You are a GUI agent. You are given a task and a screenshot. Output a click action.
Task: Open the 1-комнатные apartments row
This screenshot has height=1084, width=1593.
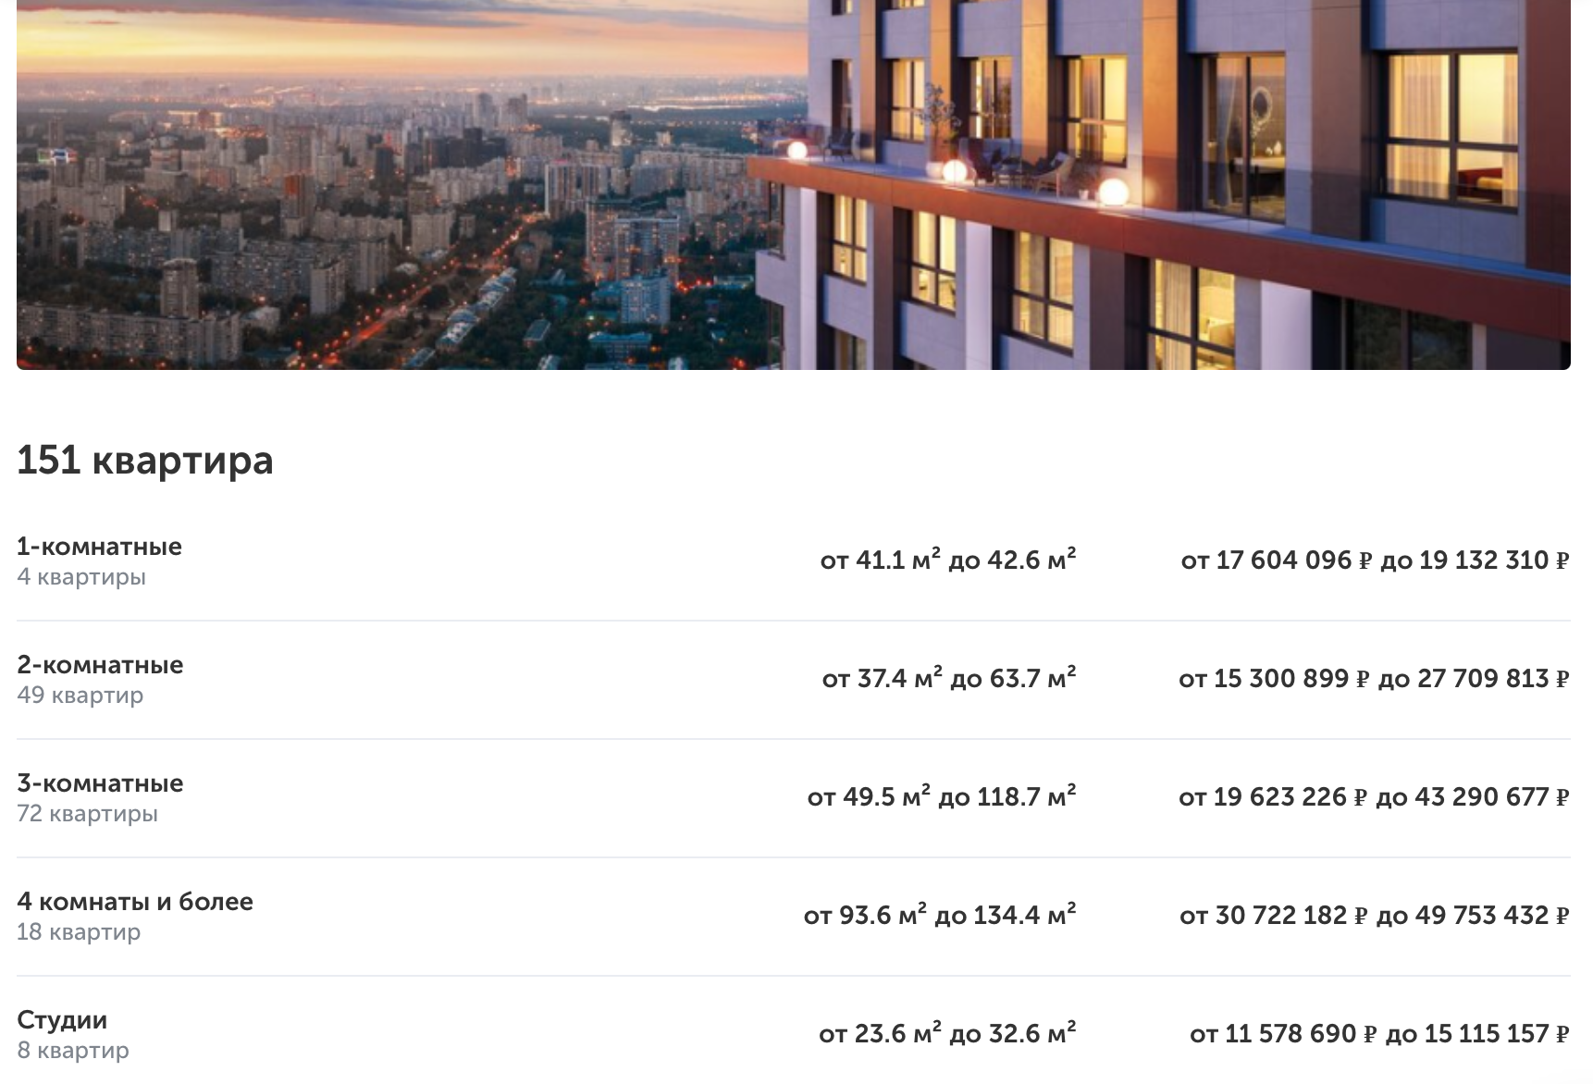99,547
